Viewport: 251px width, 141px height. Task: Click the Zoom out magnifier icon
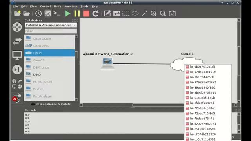pyautogui.click(x=163, y=14)
